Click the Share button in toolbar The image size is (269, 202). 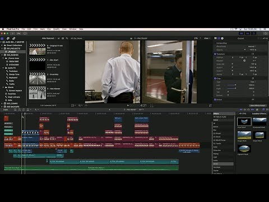tap(266, 34)
